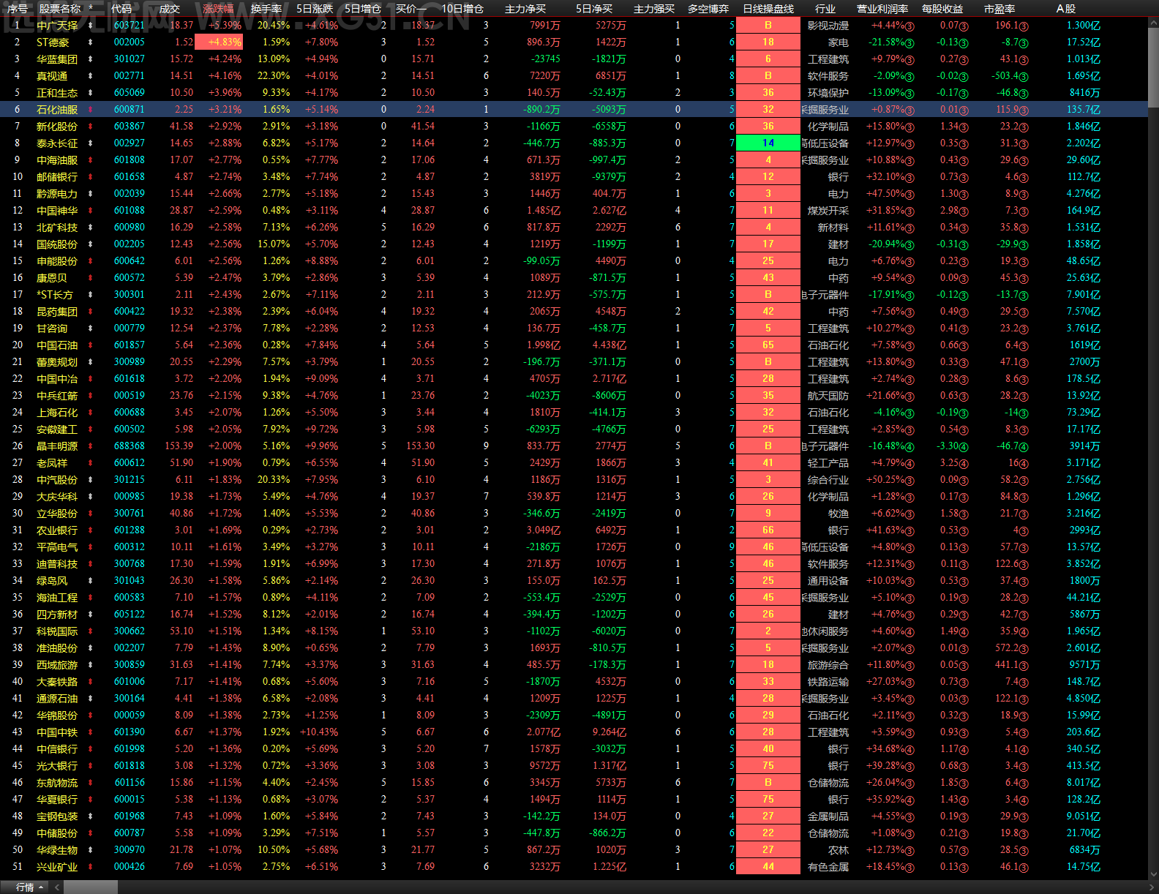Select stock name 北矿科技
The height and width of the screenshot is (894, 1159).
click(x=57, y=228)
